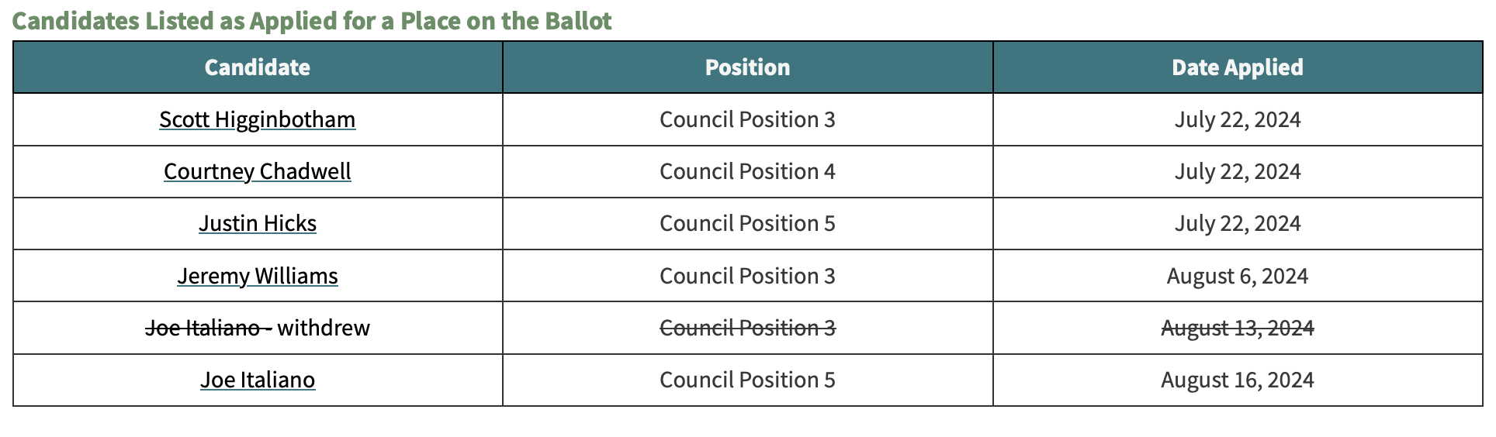Open Scott Higginbotham candidate link
Image resolution: width=1496 pixels, height=437 pixels.
257,119
